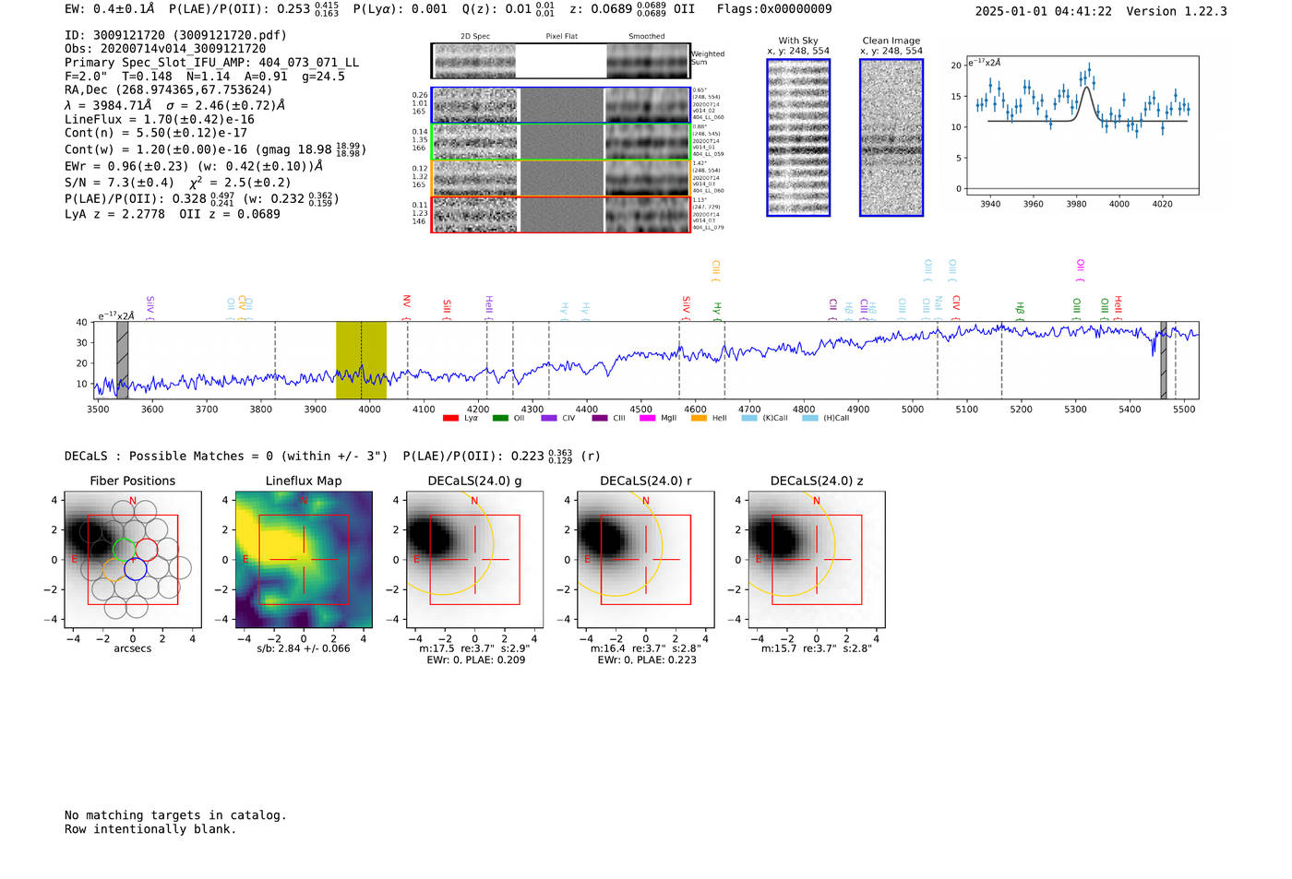Open the DECaLS(24.0) g image
1292x879 pixels.
(474, 559)
